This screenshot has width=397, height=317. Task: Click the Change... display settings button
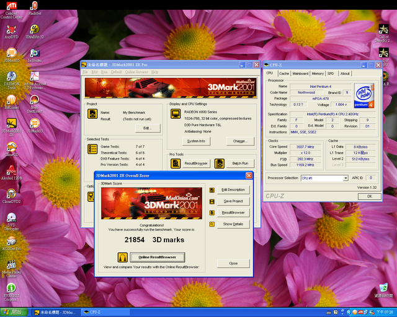pos(240,141)
